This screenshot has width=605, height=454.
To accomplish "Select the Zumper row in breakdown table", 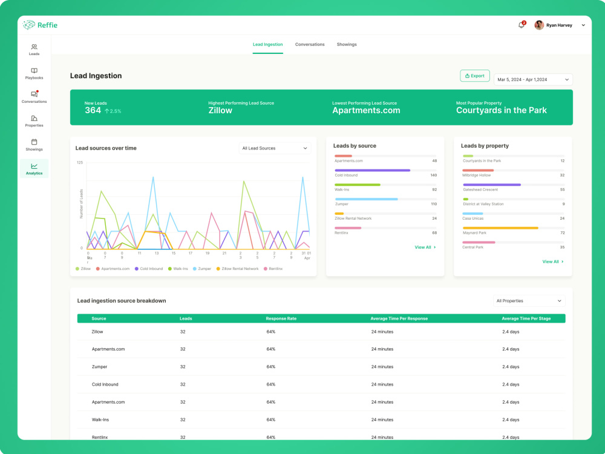I will tap(321, 367).
